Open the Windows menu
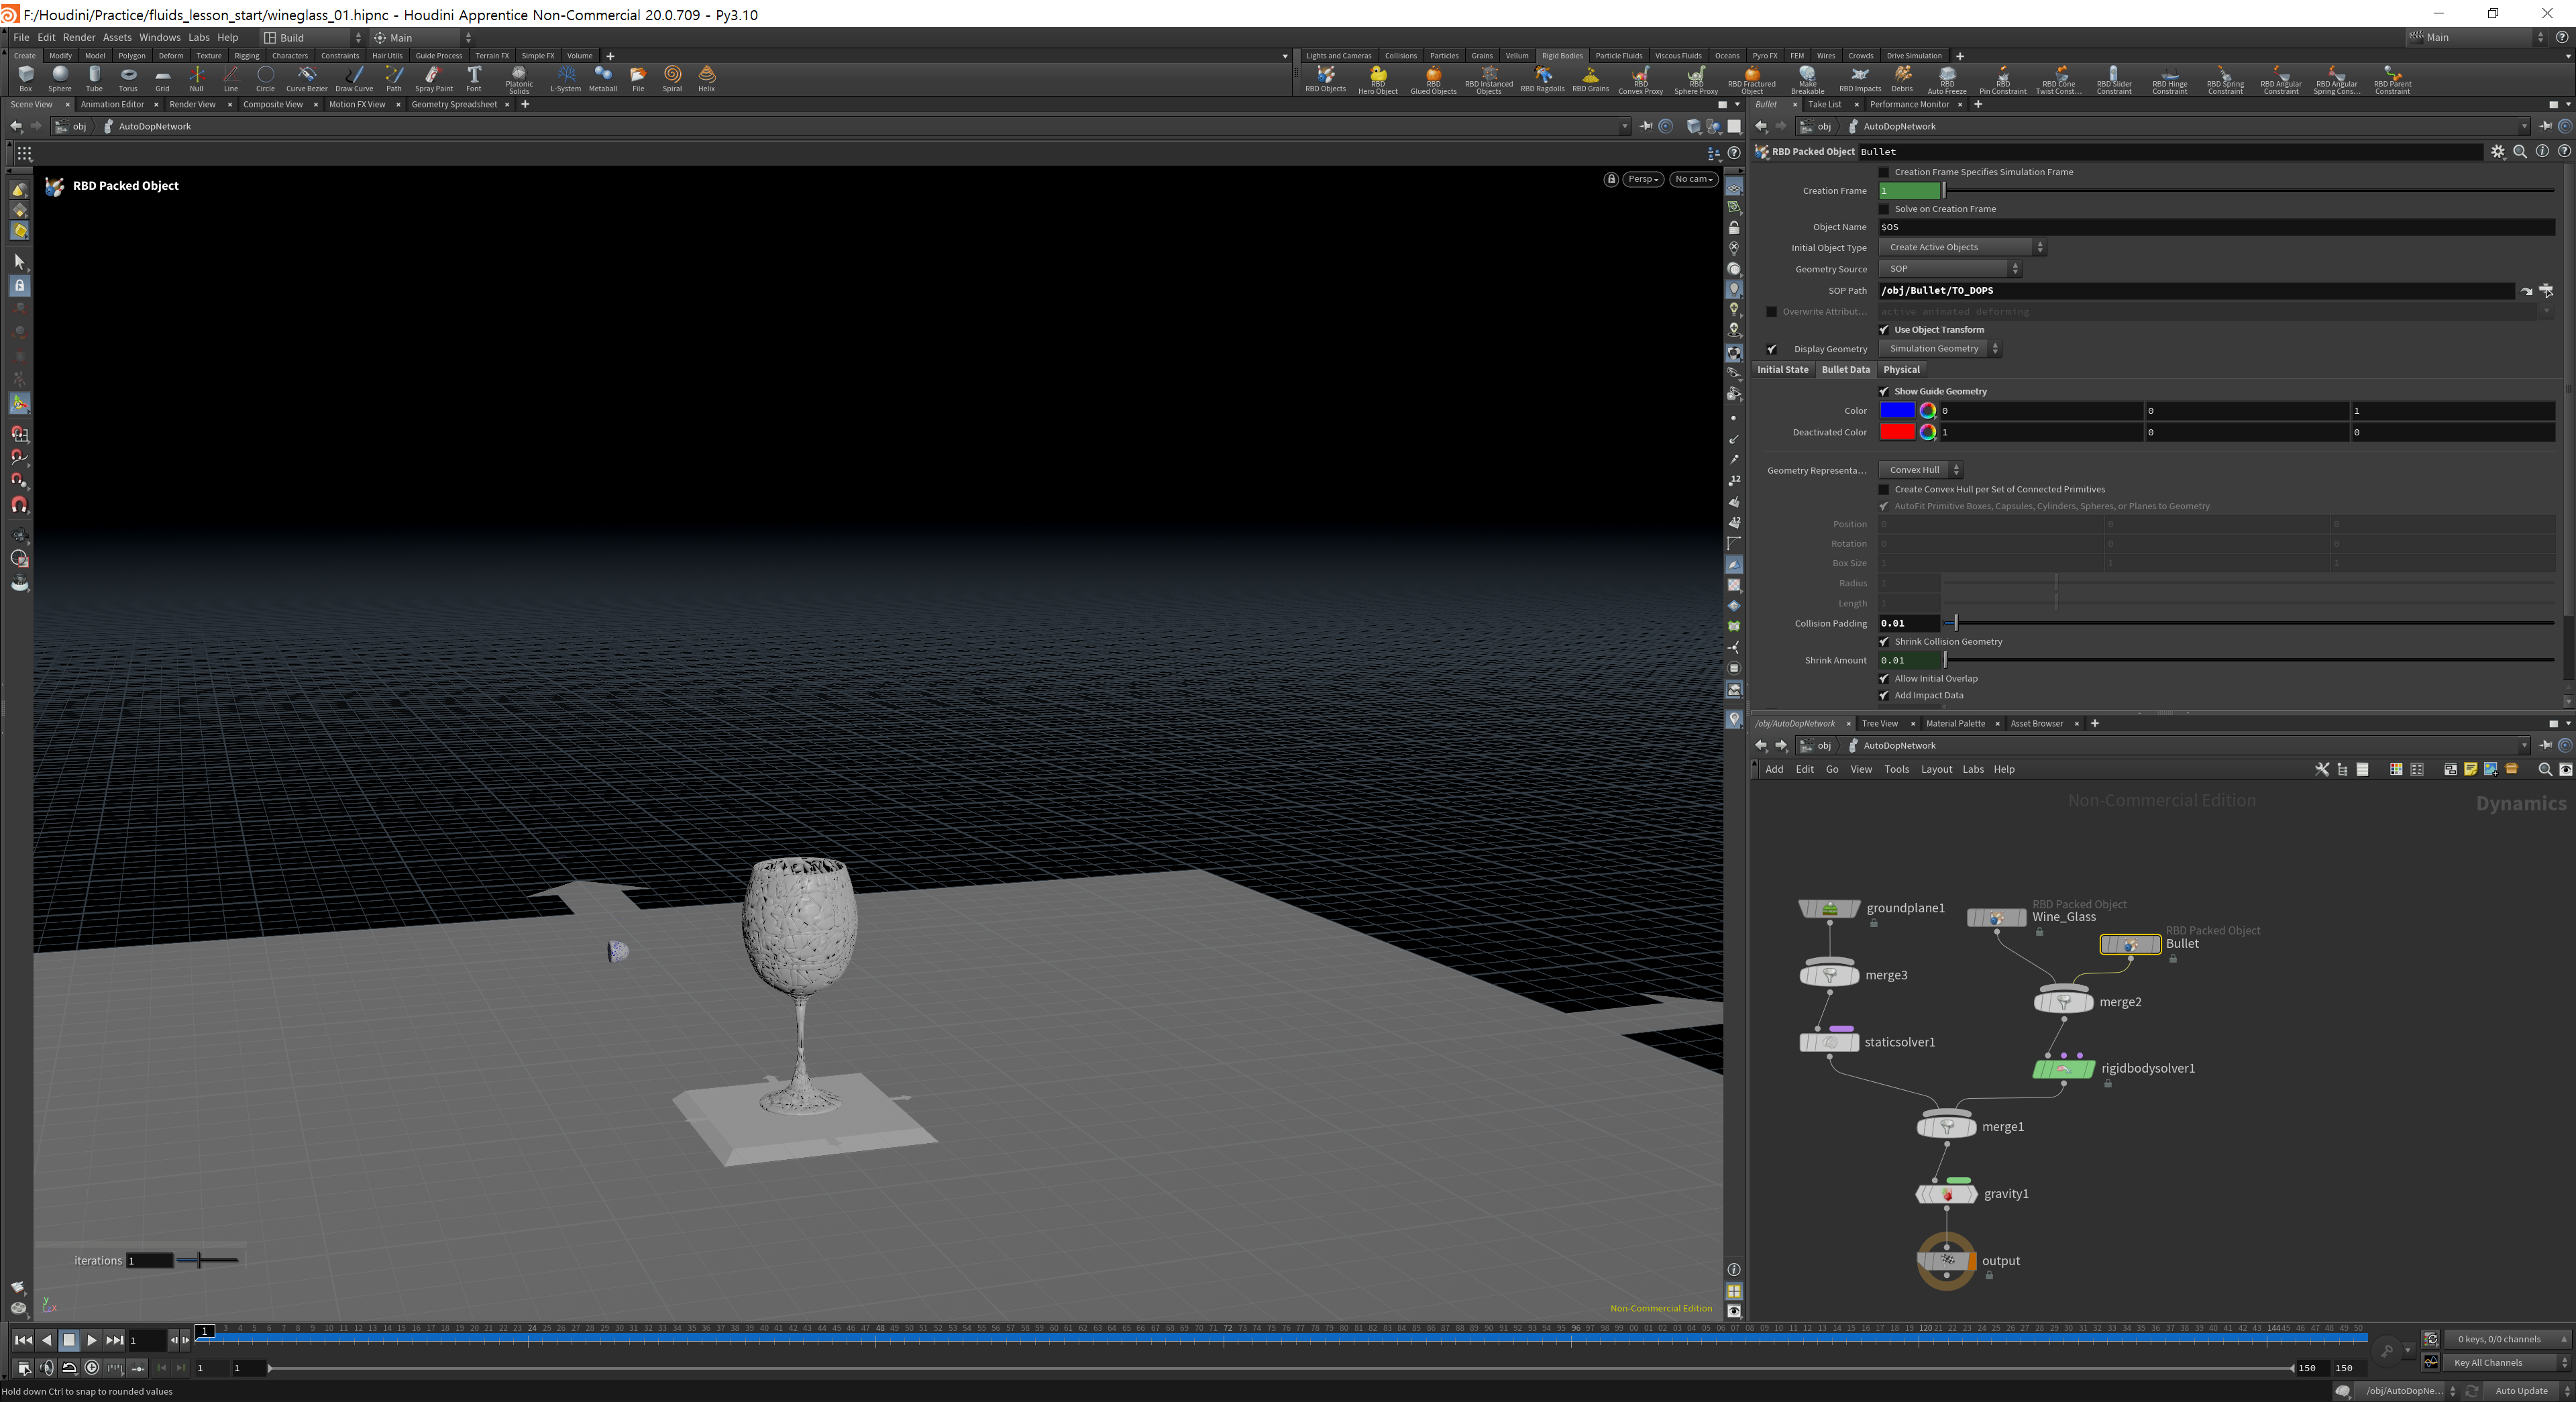Screen dimensions: 2576x1402 pyautogui.click(x=159, y=38)
